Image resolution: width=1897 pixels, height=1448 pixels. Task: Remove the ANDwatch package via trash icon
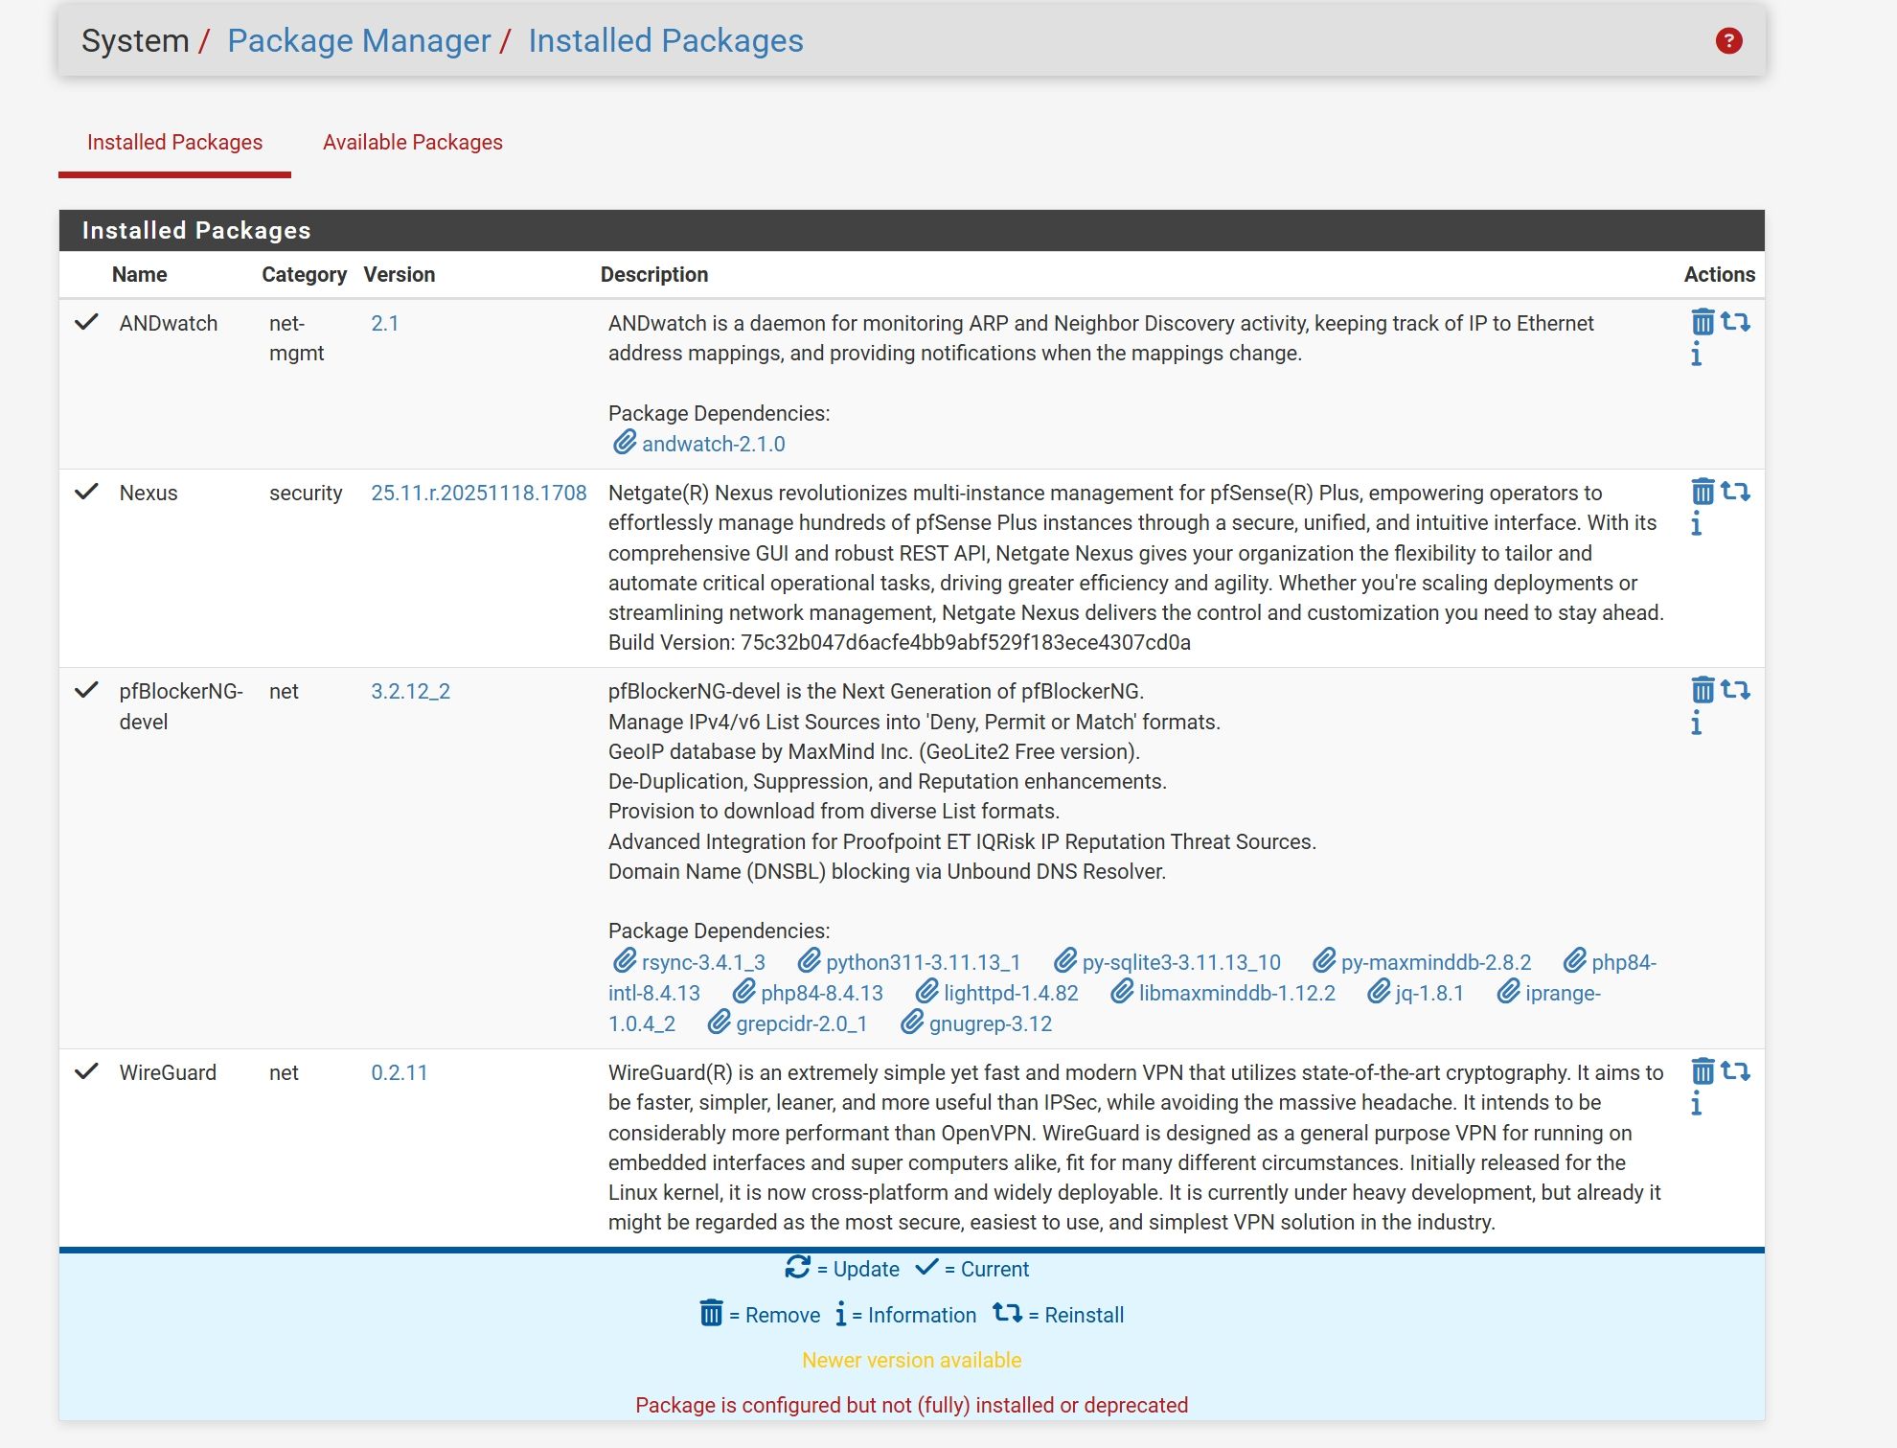point(1702,322)
